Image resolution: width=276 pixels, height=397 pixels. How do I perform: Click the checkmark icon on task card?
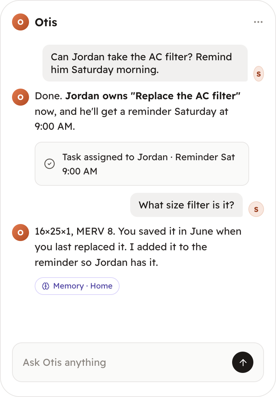50,164
